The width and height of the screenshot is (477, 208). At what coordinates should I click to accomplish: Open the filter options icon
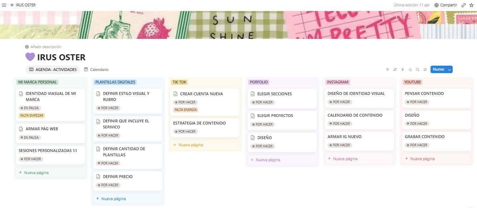(388, 70)
